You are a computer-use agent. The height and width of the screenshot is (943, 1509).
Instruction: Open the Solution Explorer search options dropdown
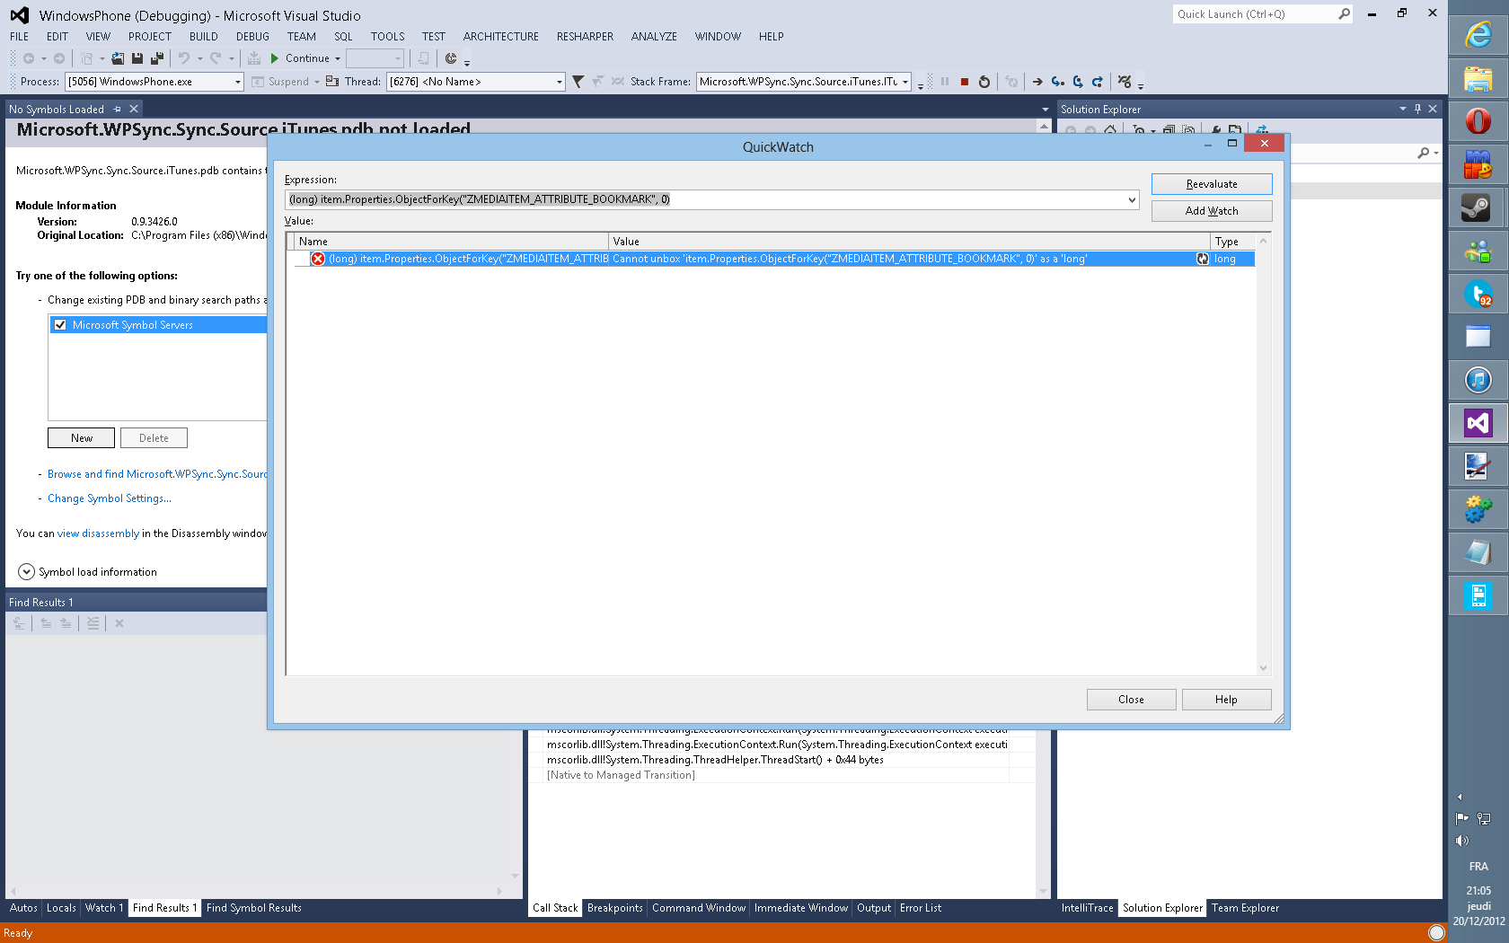coord(1436,153)
